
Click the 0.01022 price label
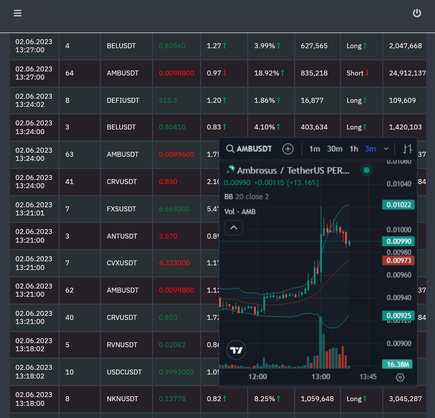click(399, 205)
